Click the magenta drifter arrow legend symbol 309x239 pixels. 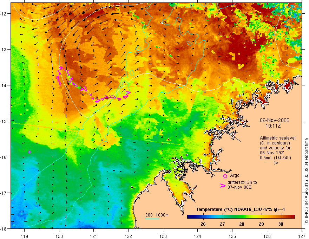click(x=223, y=186)
